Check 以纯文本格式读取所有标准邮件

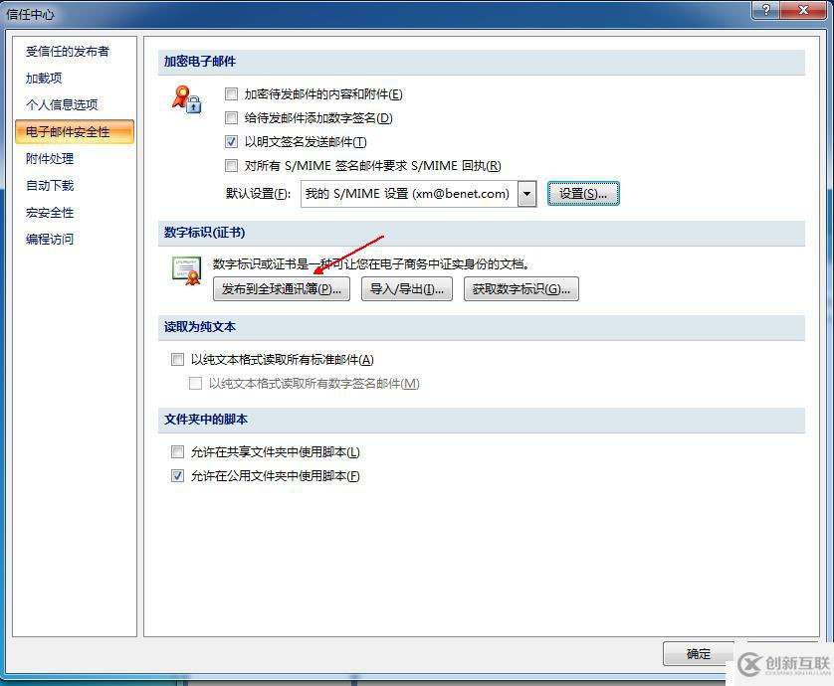(177, 359)
